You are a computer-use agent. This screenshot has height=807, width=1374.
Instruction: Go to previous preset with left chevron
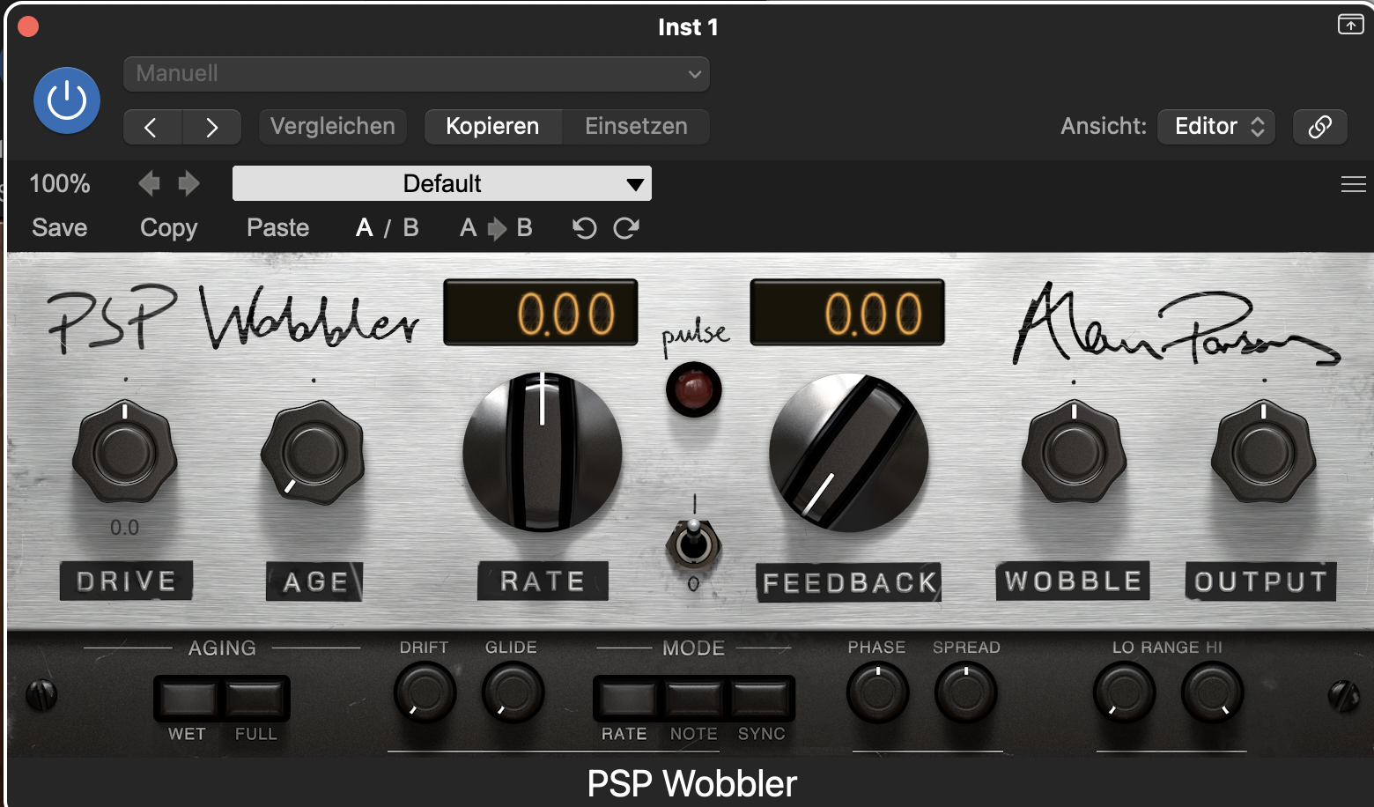point(152,127)
